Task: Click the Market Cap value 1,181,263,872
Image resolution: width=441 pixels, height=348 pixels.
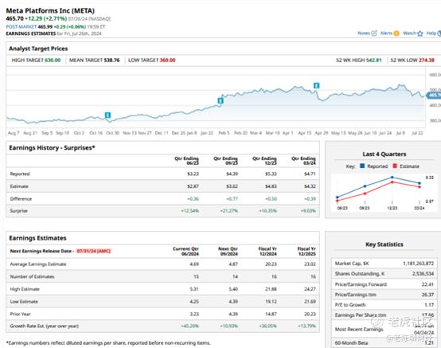Action: click(x=418, y=264)
